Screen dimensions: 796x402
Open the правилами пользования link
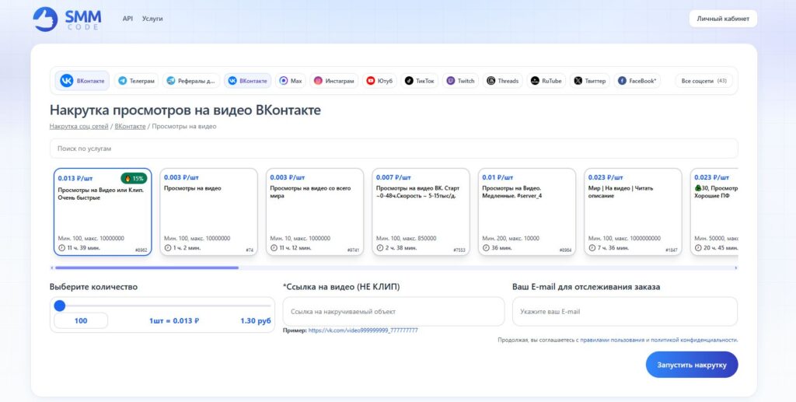613,340
